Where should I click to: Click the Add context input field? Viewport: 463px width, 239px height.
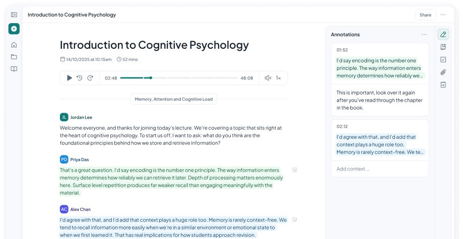pos(380,169)
